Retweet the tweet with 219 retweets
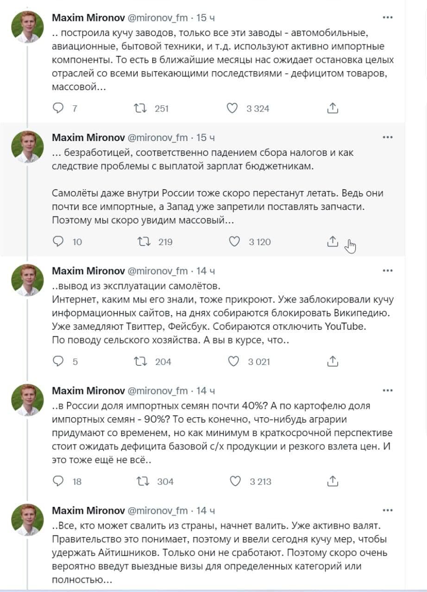Screen dimensions: 427x592 [144, 241]
